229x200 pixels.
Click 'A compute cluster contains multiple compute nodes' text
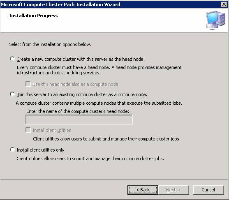pos(99,103)
